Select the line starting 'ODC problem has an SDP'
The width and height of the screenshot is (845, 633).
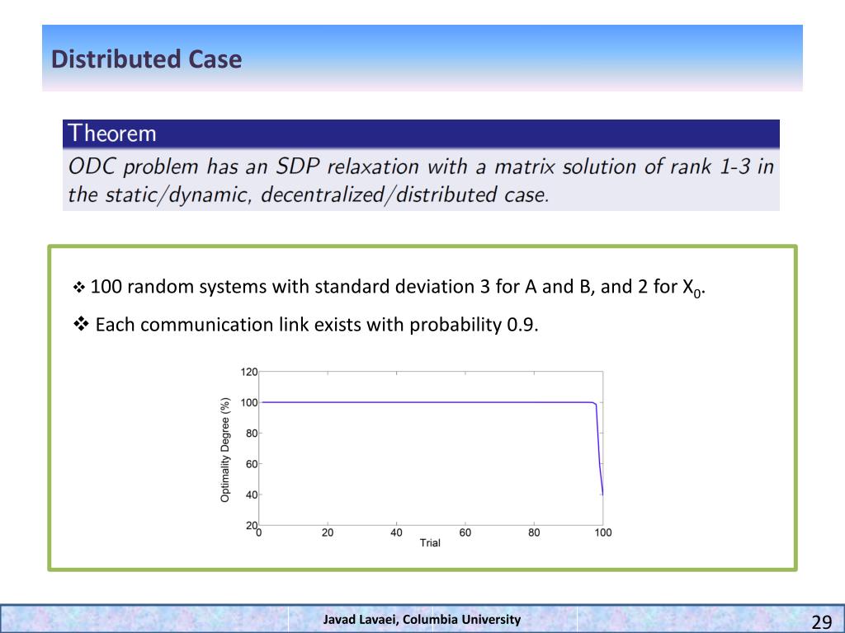[421, 166]
